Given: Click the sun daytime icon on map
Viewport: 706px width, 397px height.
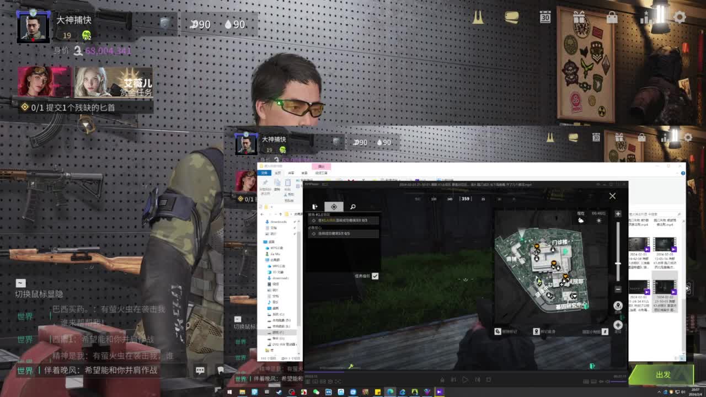Looking at the screenshot, I should click(x=599, y=221).
